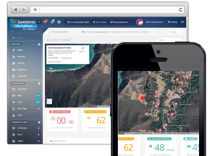This screenshot has width=220, height=156.
Task: Click Posada Agave pink marker
Action: 156,92
